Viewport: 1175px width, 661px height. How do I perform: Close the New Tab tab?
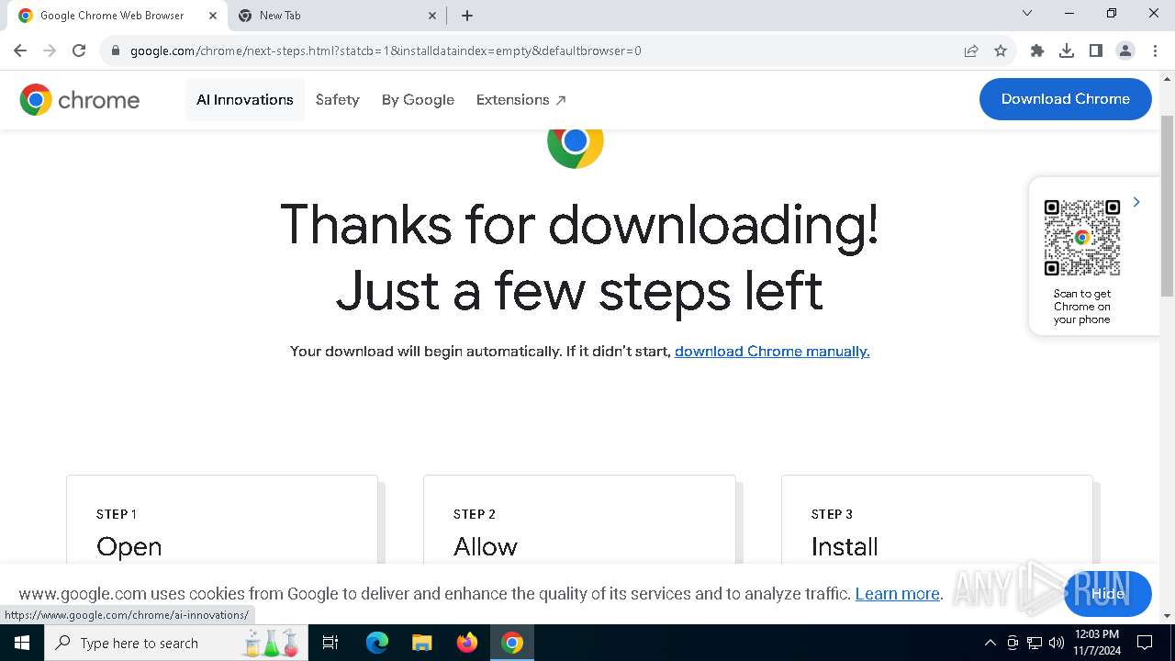pos(432,16)
